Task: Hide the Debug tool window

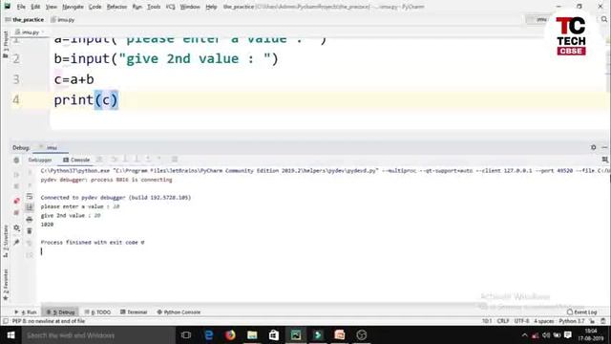Action: click(x=604, y=147)
